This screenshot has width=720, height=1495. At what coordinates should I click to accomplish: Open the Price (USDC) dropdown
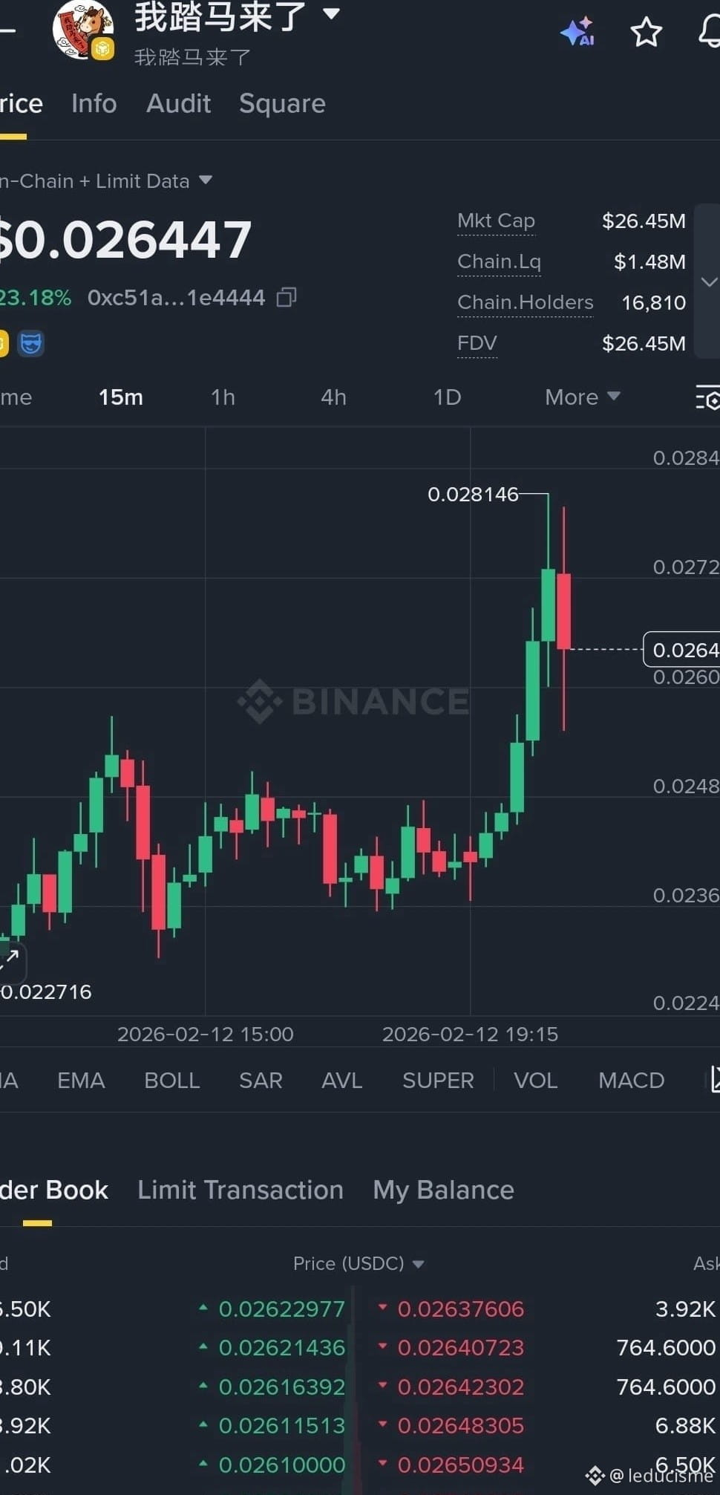tap(418, 1264)
